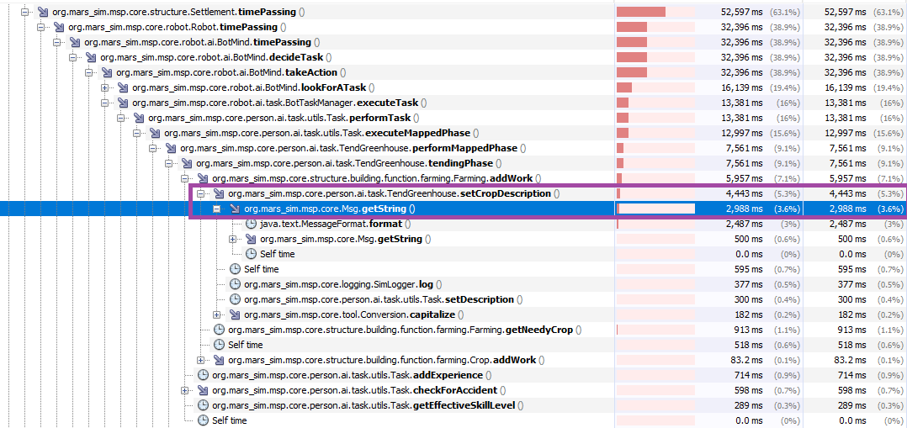Image resolution: width=907 pixels, height=428 pixels.
Task: Click the percentage bar in the selected getString row
Action: (655, 209)
